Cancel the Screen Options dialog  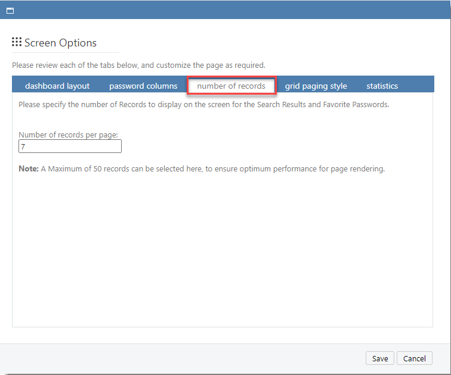[x=414, y=358]
